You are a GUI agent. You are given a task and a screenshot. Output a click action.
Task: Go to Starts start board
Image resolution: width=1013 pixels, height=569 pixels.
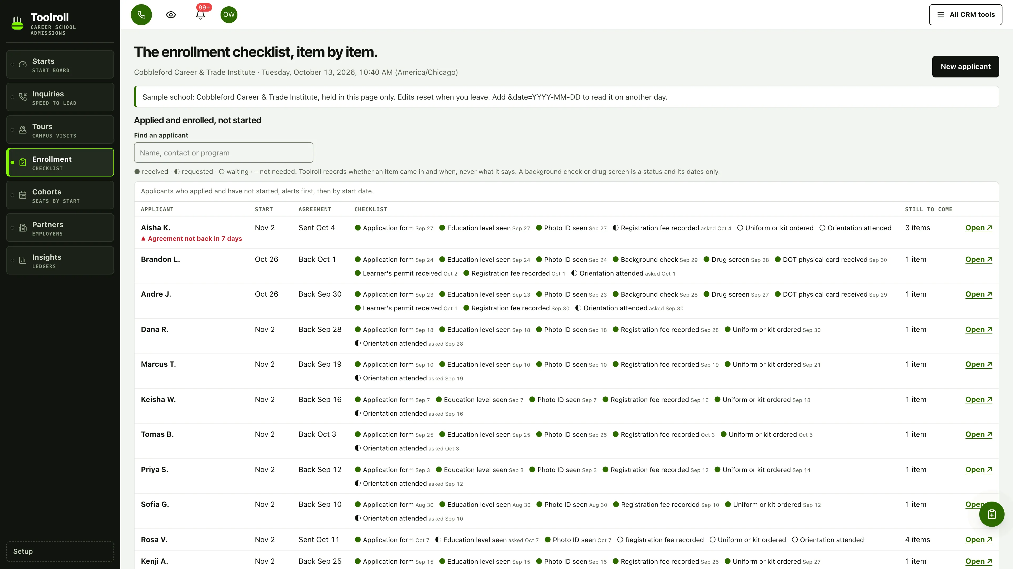pyautogui.click(x=60, y=64)
